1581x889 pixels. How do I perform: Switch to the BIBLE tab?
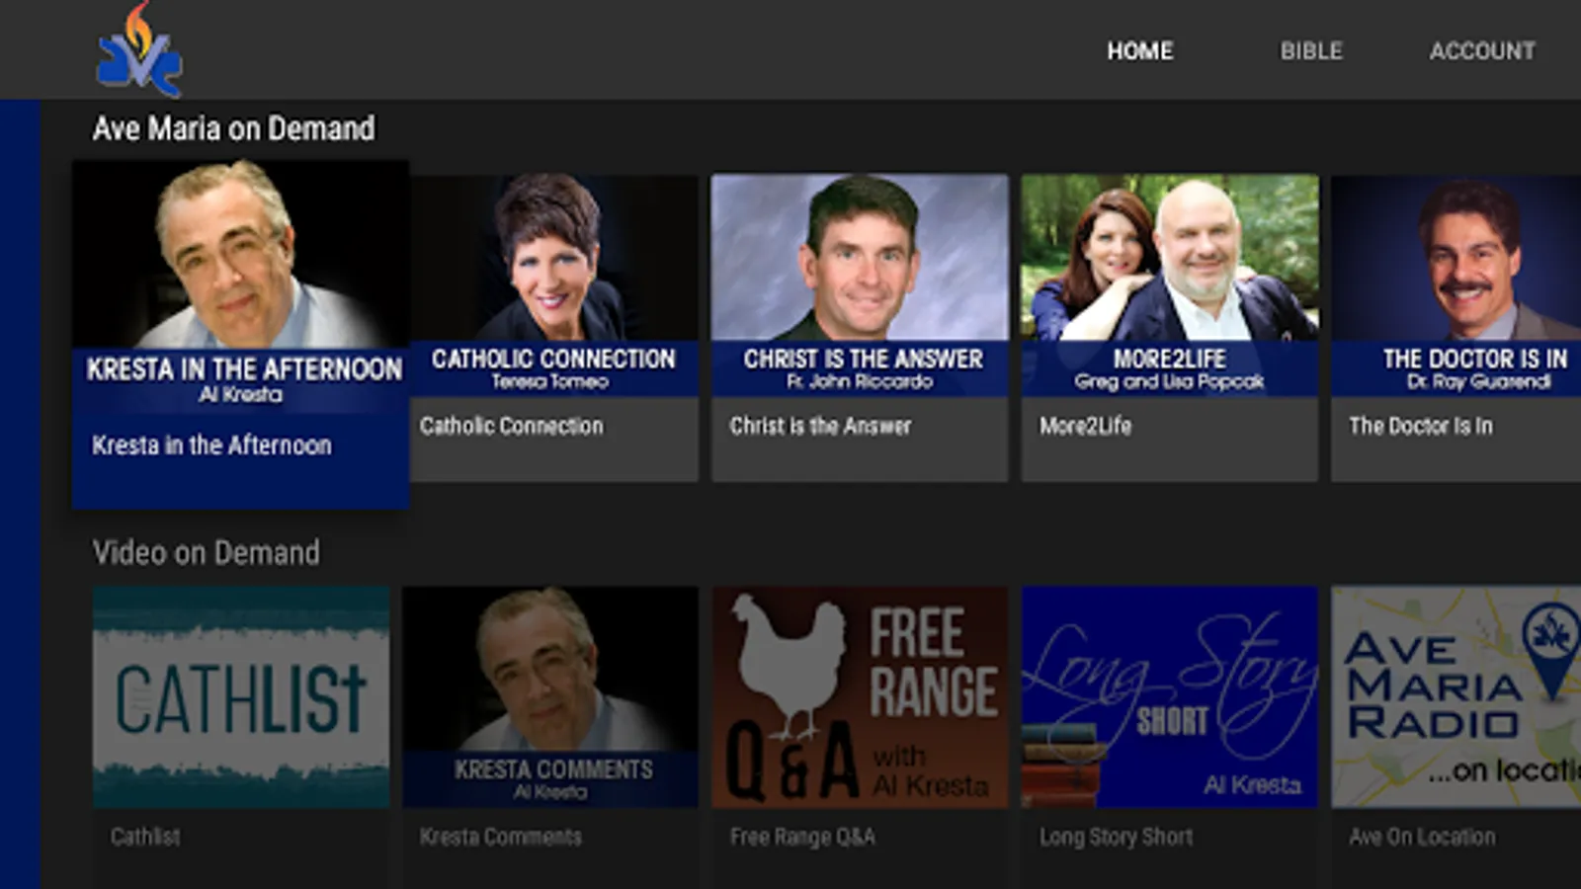click(1311, 50)
